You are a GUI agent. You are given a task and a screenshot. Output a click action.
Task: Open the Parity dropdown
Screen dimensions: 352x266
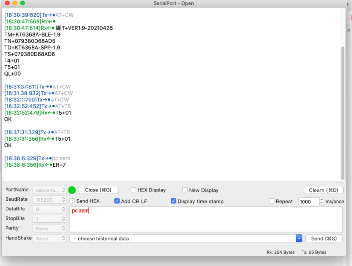point(50,229)
